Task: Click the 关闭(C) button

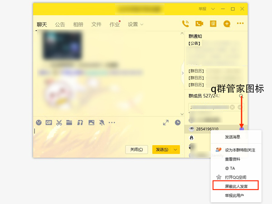Action: click(x=136, y=149)
